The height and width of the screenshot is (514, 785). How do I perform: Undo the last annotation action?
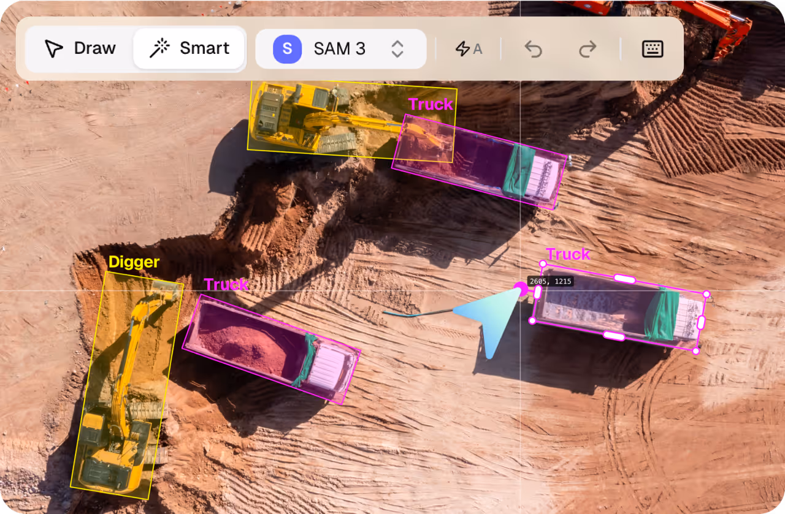[534, 49]
